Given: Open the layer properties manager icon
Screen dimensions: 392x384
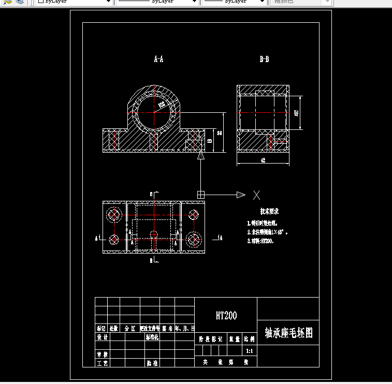Looking at the screenshot, I should coord(8,2).
